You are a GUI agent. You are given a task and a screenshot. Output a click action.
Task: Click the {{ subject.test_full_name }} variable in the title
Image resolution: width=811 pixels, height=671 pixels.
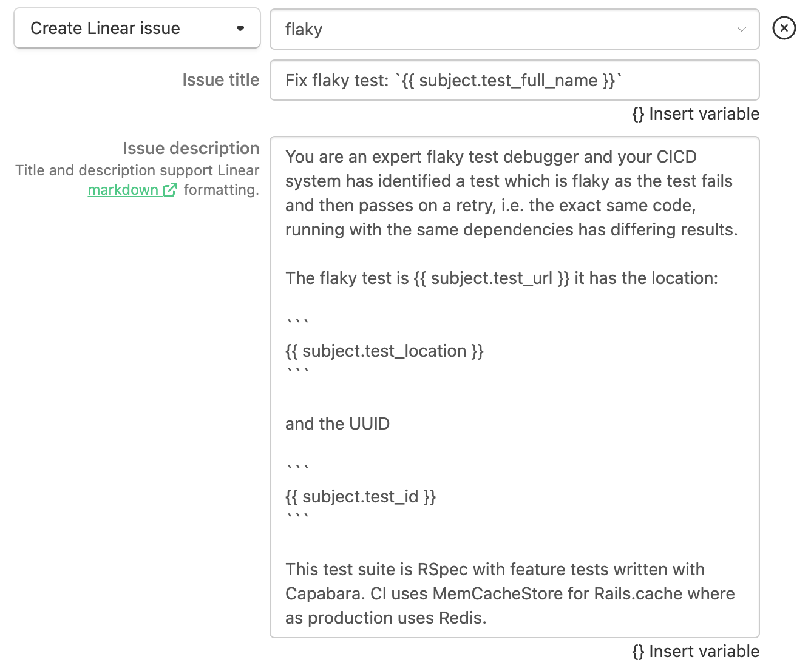click(510, 80)
